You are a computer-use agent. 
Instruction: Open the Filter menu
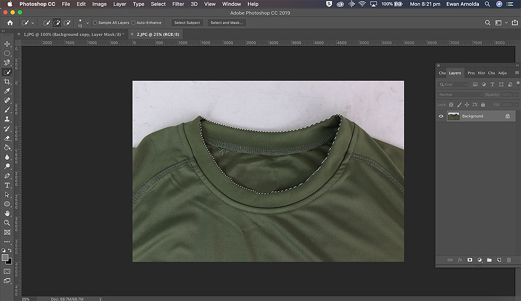178,4
